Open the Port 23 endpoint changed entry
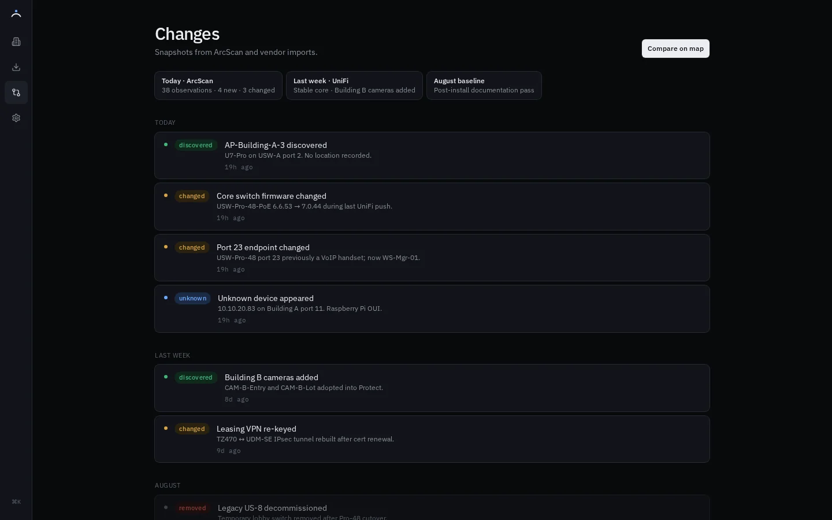Screen dimensions: 832x520 [x=432, y=258]
